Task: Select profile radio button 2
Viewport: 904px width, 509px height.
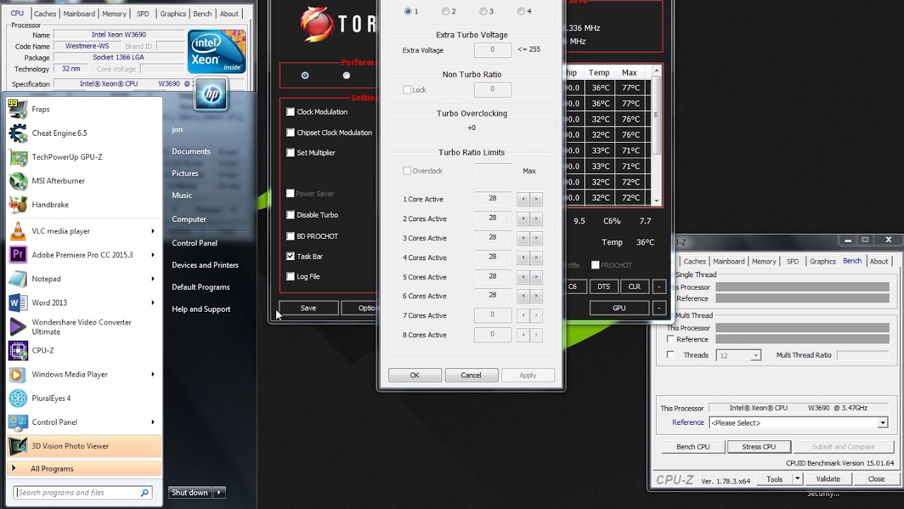Action: (446, 11)
